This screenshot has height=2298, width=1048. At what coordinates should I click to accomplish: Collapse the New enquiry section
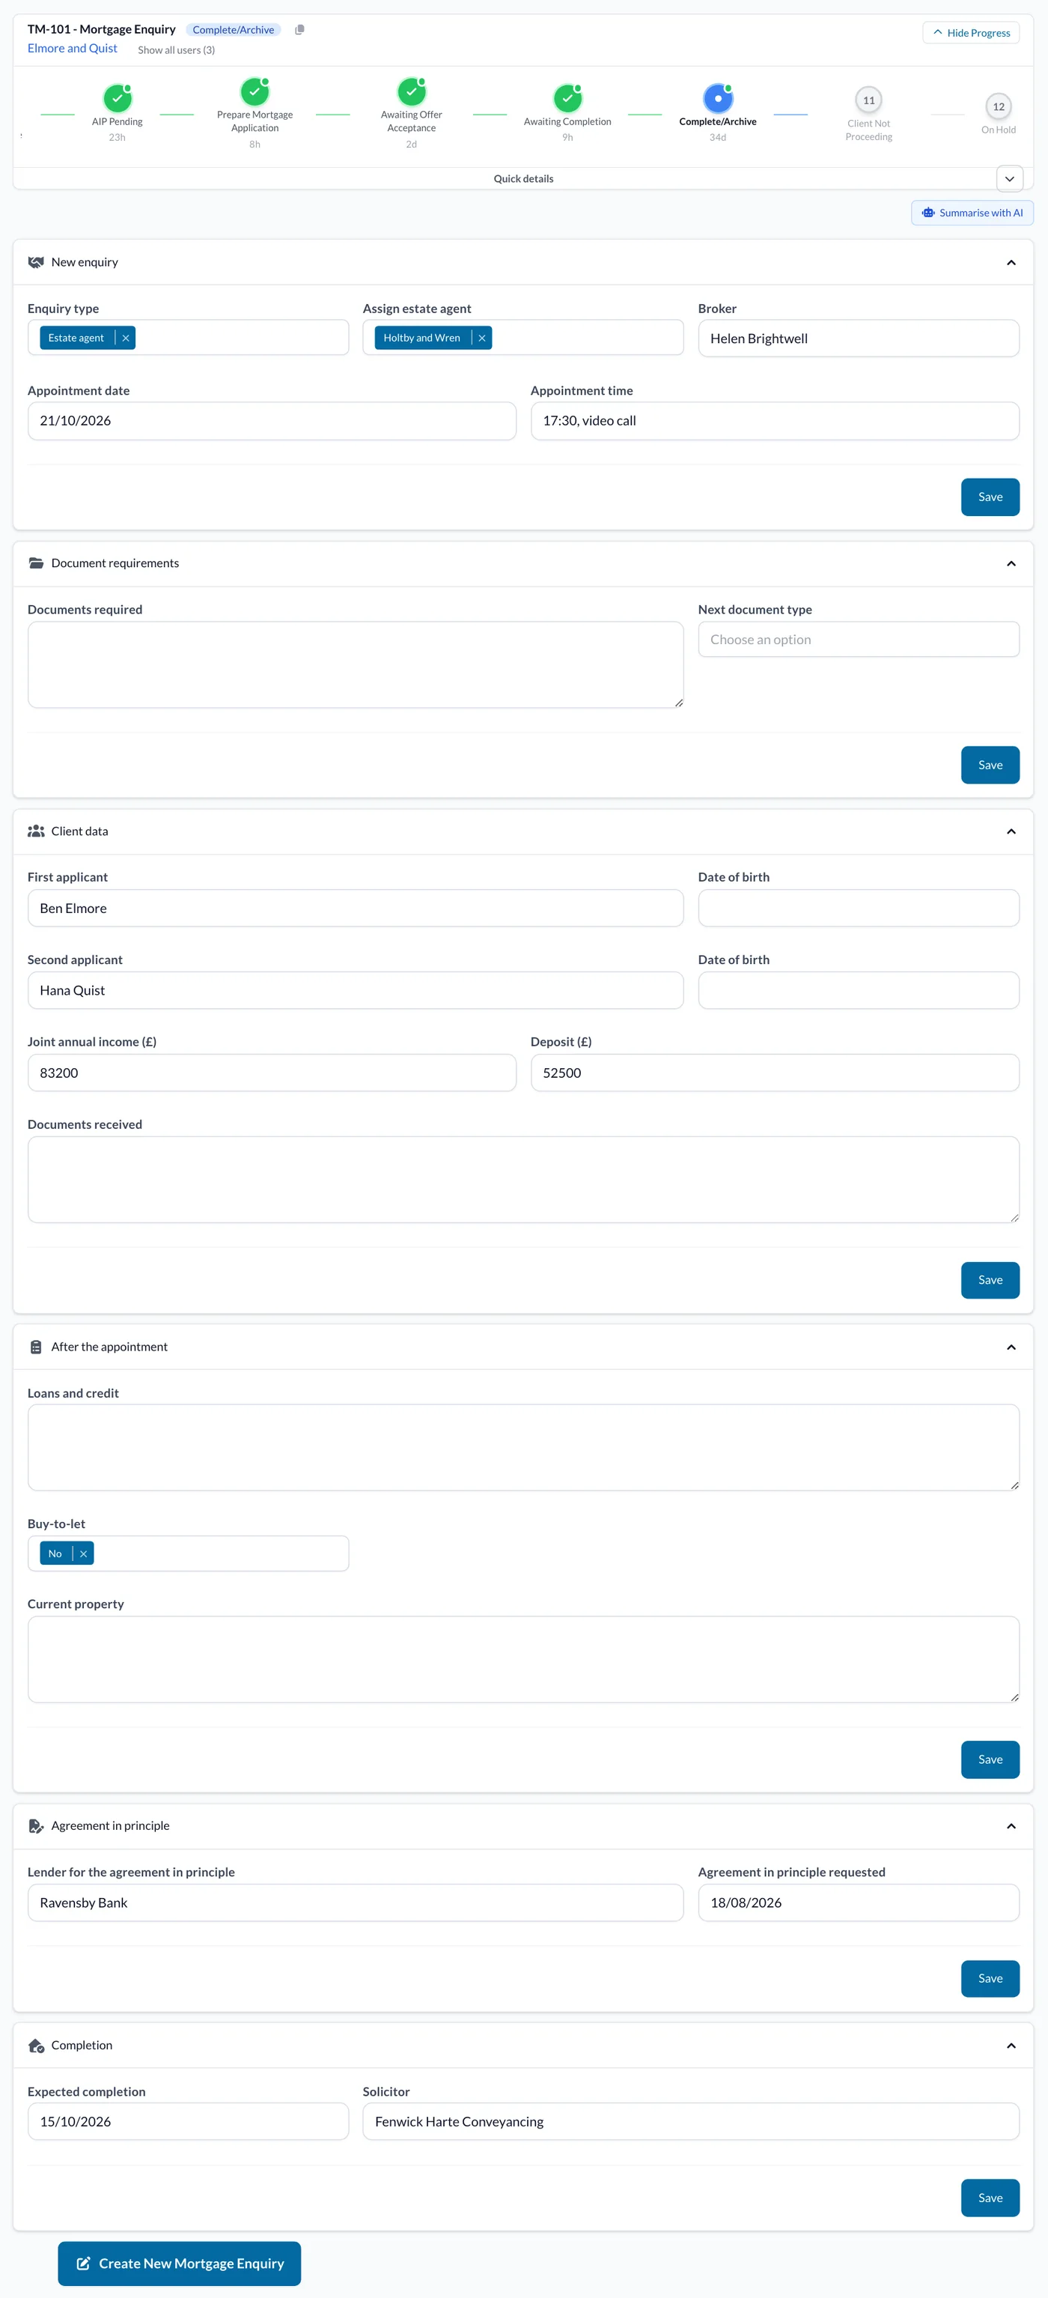coord(1011,262)
